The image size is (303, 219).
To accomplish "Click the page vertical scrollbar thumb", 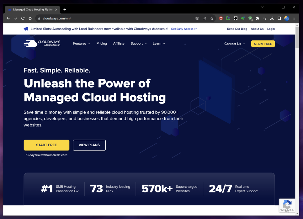I will (297, 38).
